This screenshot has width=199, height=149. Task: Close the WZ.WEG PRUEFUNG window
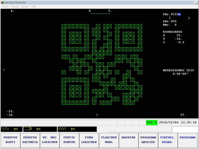pos(196,3)
